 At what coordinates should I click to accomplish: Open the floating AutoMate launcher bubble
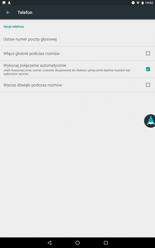(149, 121)
